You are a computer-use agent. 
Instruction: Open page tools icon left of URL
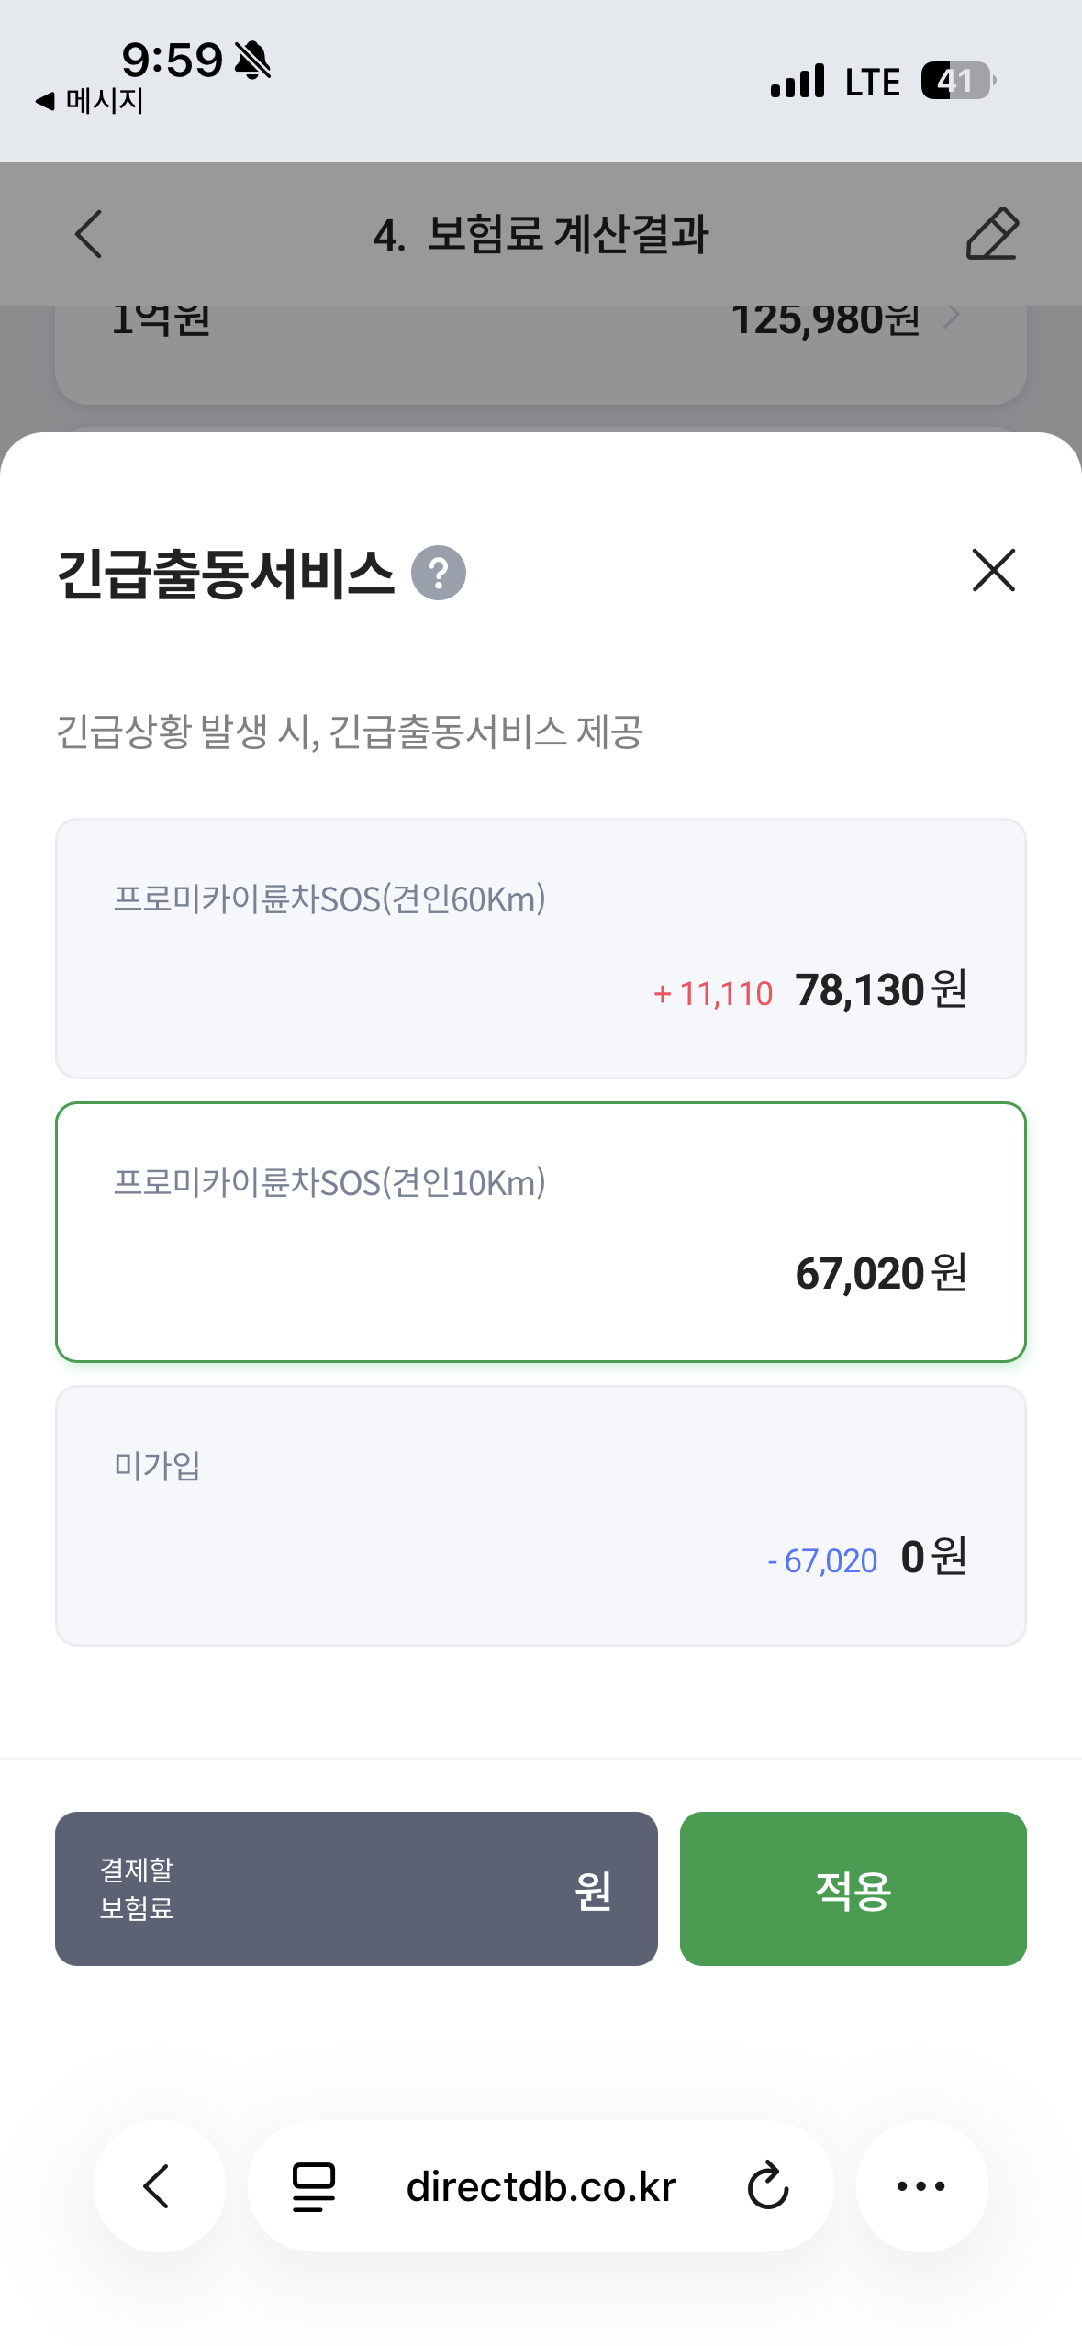point(314,2185)
